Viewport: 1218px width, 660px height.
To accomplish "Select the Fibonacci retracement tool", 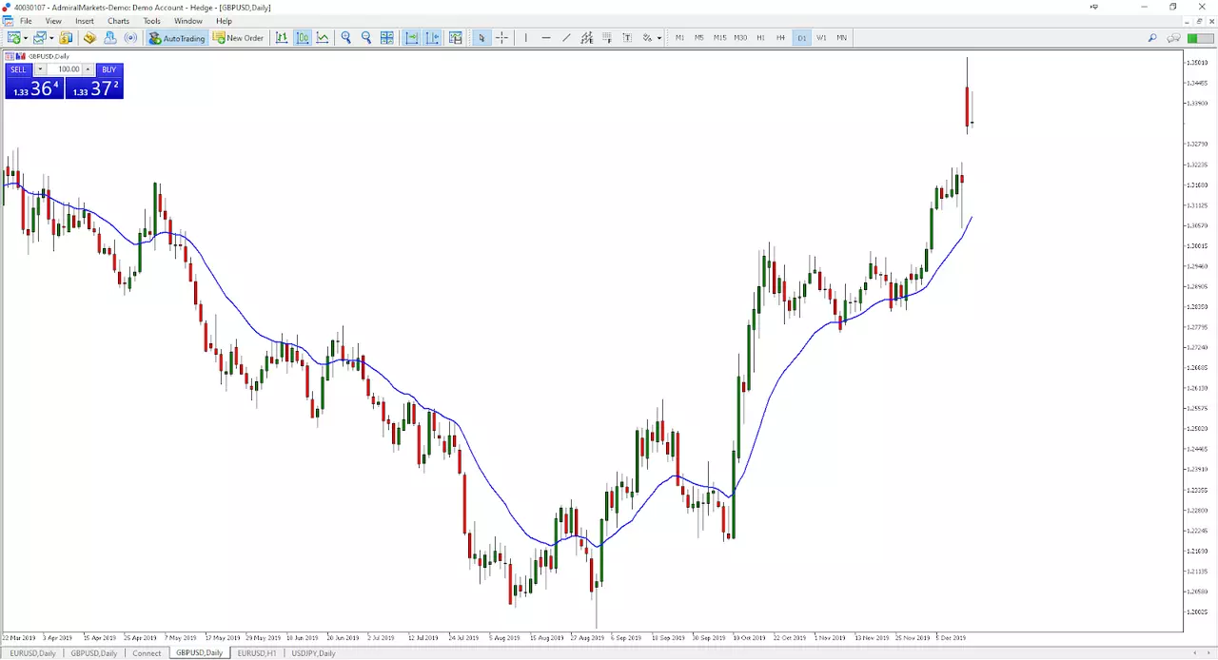I will tap(606, 38).
